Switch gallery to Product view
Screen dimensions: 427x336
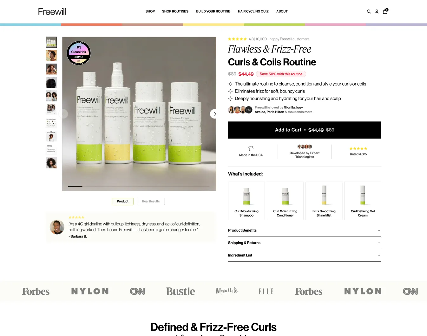122,201
